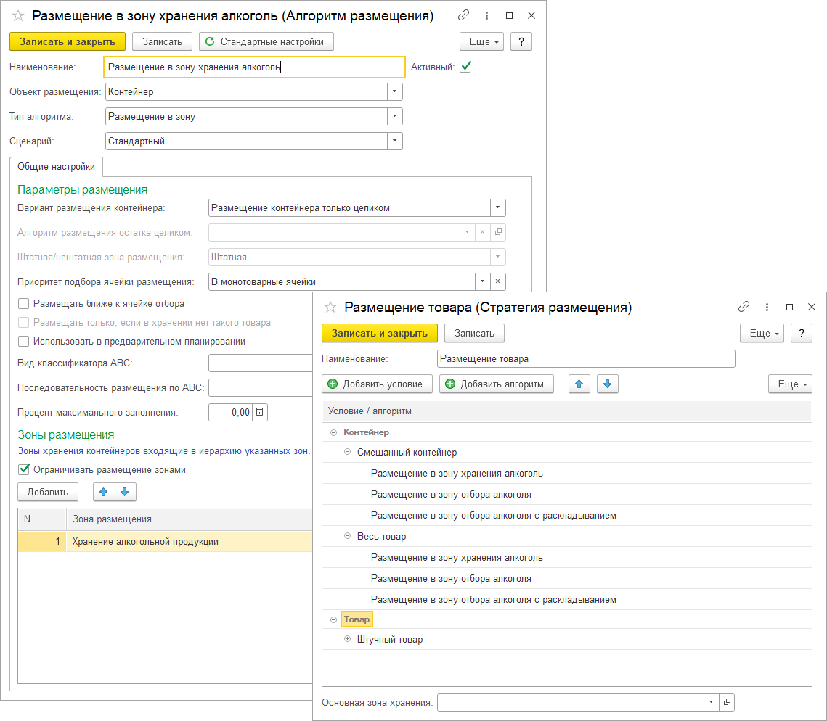Viewport: 827px width, 721px height.
Task: Select the Хранение алкогольной продукции zone row
Action: pos(145,541)
